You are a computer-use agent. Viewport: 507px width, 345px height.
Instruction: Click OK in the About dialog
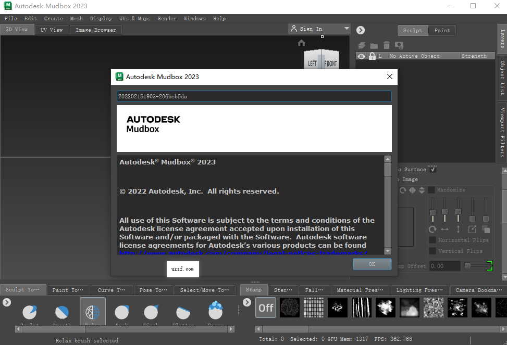click(x=372, y=264)
